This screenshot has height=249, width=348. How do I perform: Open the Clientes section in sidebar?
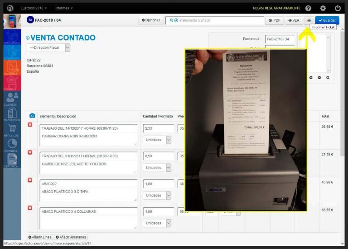click(12, 99)
